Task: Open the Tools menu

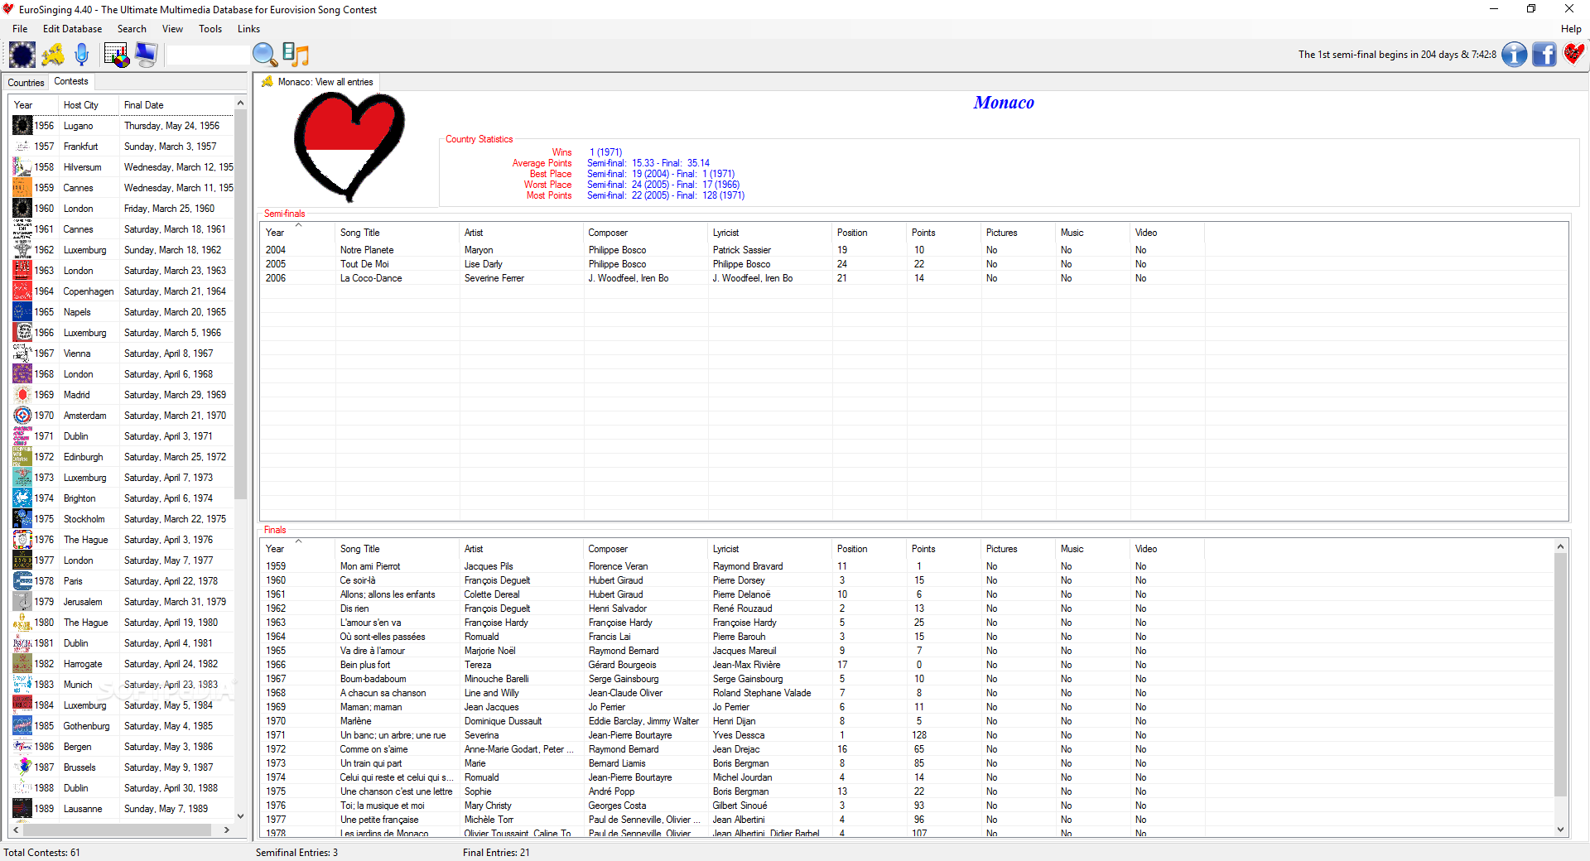Action: pos(210,29)
